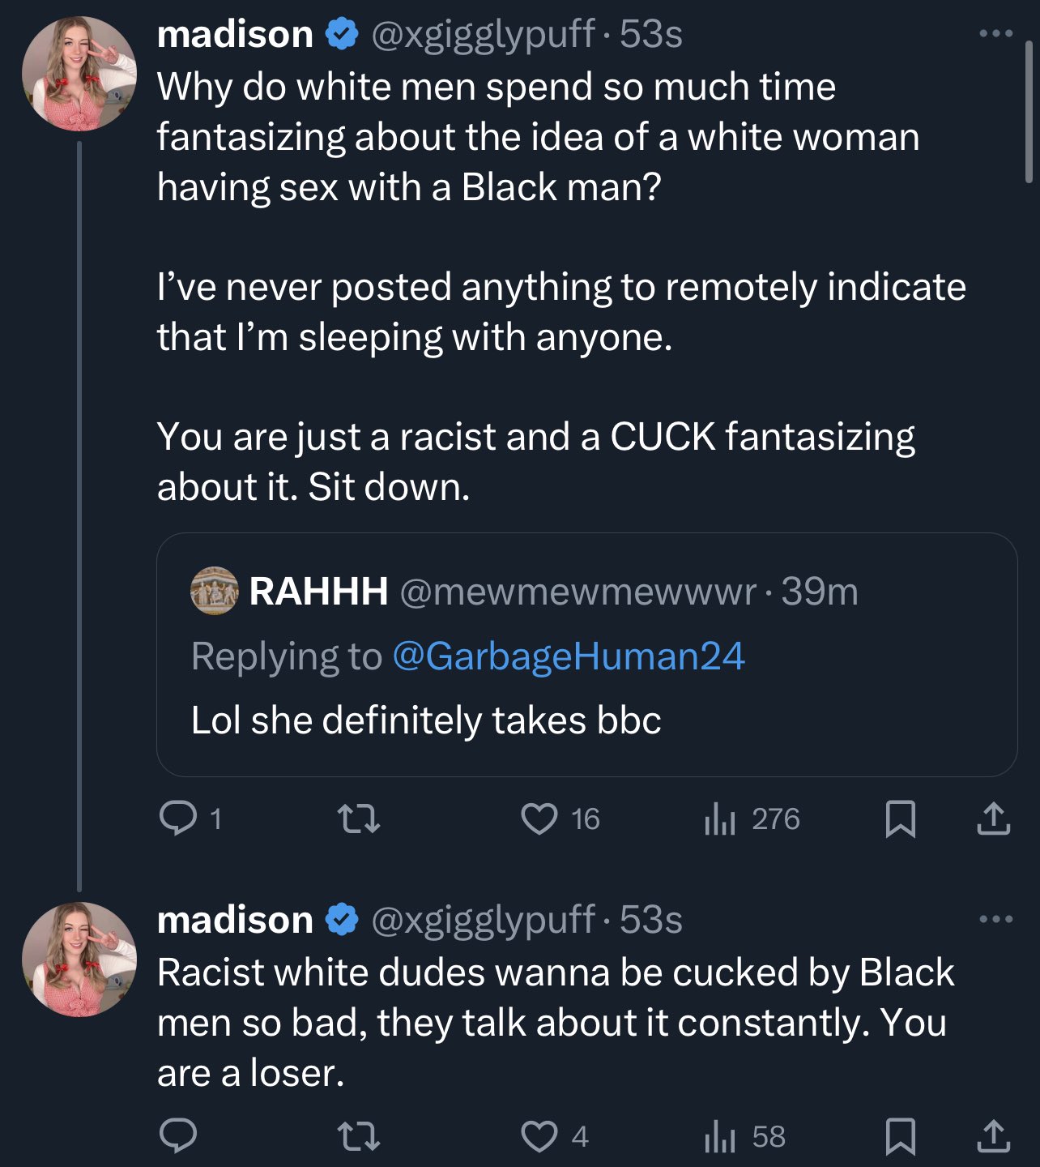Reply to the second madison tweet
The image size is (1040, 1167).
tap(178, 1136)
